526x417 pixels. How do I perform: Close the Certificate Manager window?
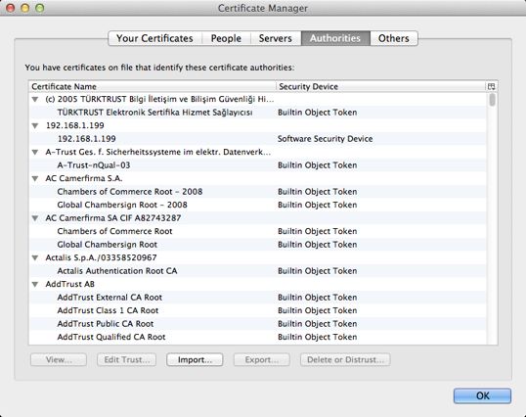pos(11,8)
